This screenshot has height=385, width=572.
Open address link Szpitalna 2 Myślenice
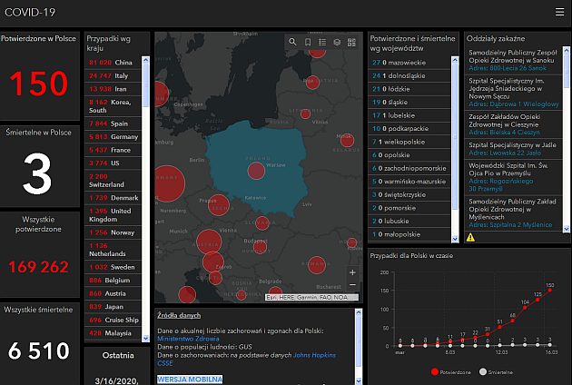tap(510, 225)
